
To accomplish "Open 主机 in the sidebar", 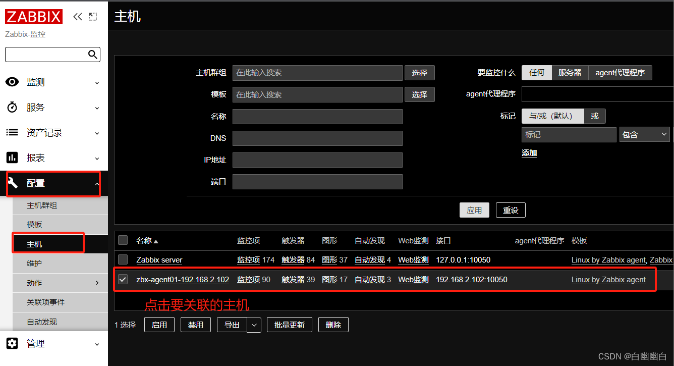I will [34, 244].
